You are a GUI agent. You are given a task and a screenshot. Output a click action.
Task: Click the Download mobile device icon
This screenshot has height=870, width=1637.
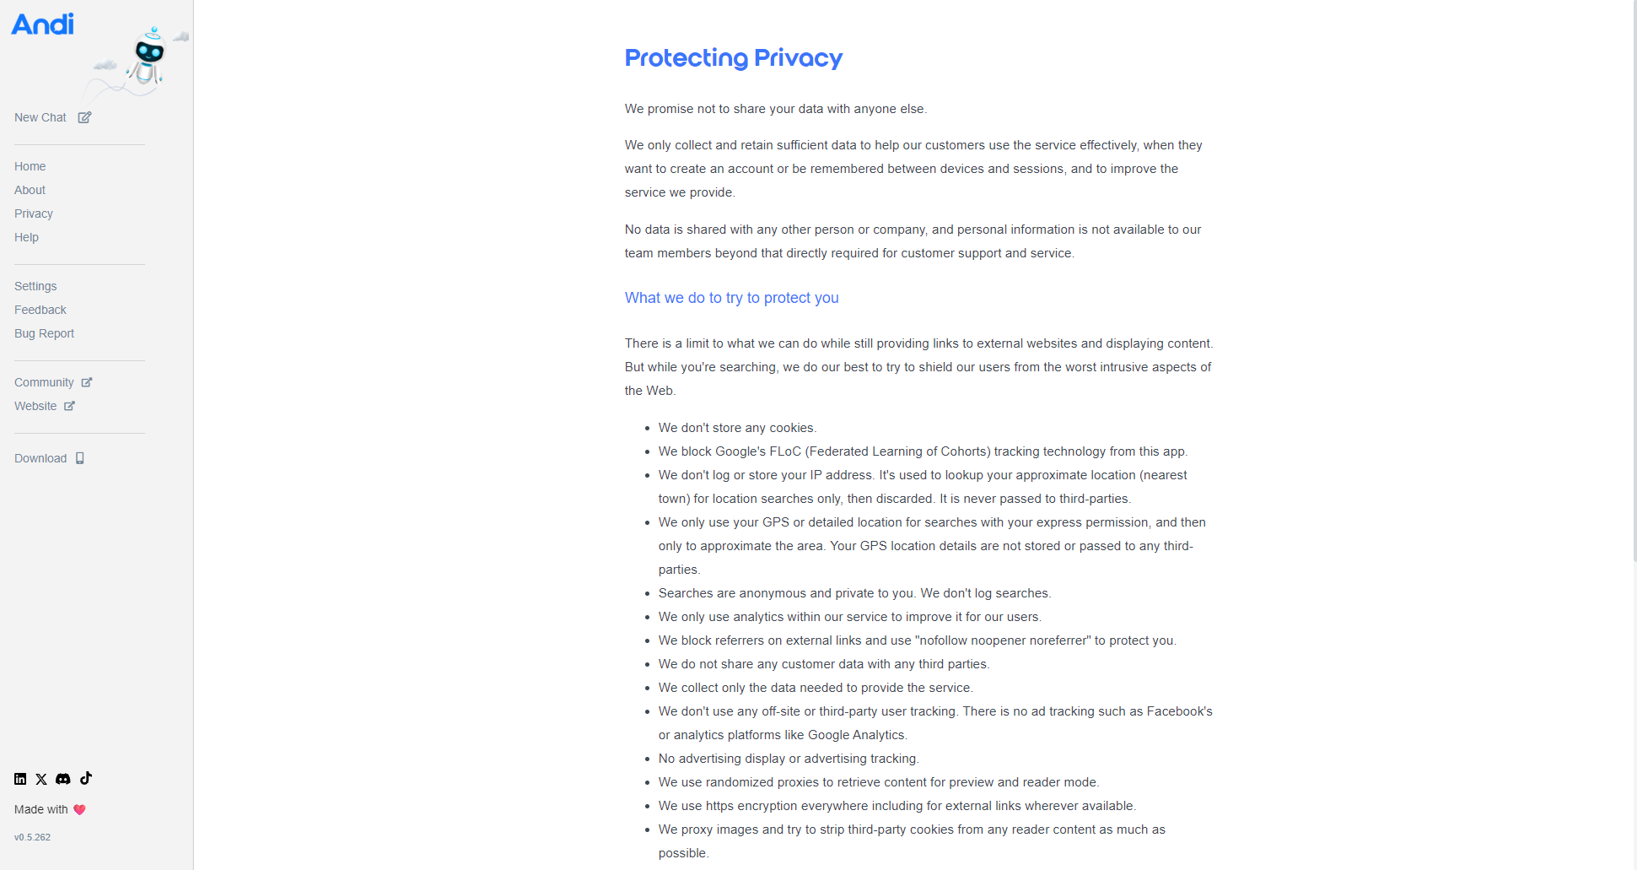80,458
